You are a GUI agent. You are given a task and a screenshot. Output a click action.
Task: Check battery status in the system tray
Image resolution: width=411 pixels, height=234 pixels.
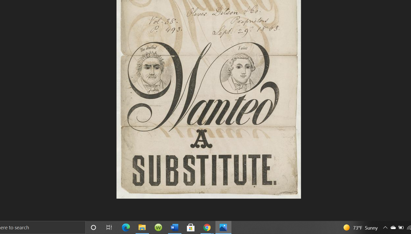tap(401, 227)
